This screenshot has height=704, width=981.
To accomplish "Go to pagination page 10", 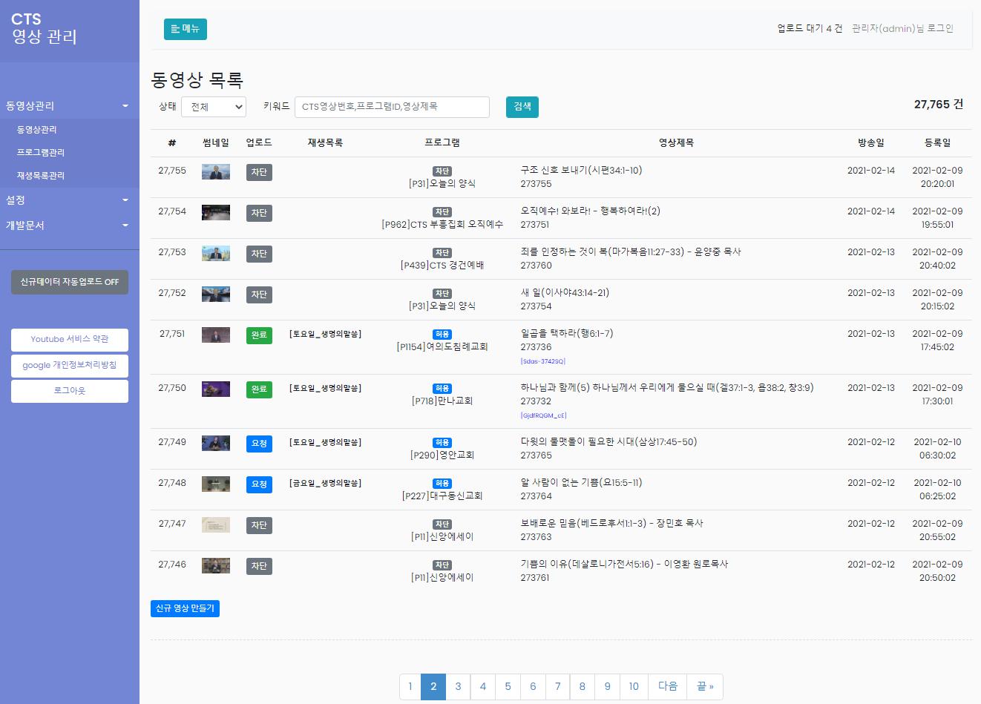I will (634, 686).
